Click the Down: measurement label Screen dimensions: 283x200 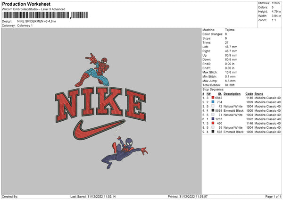[207, 59]
